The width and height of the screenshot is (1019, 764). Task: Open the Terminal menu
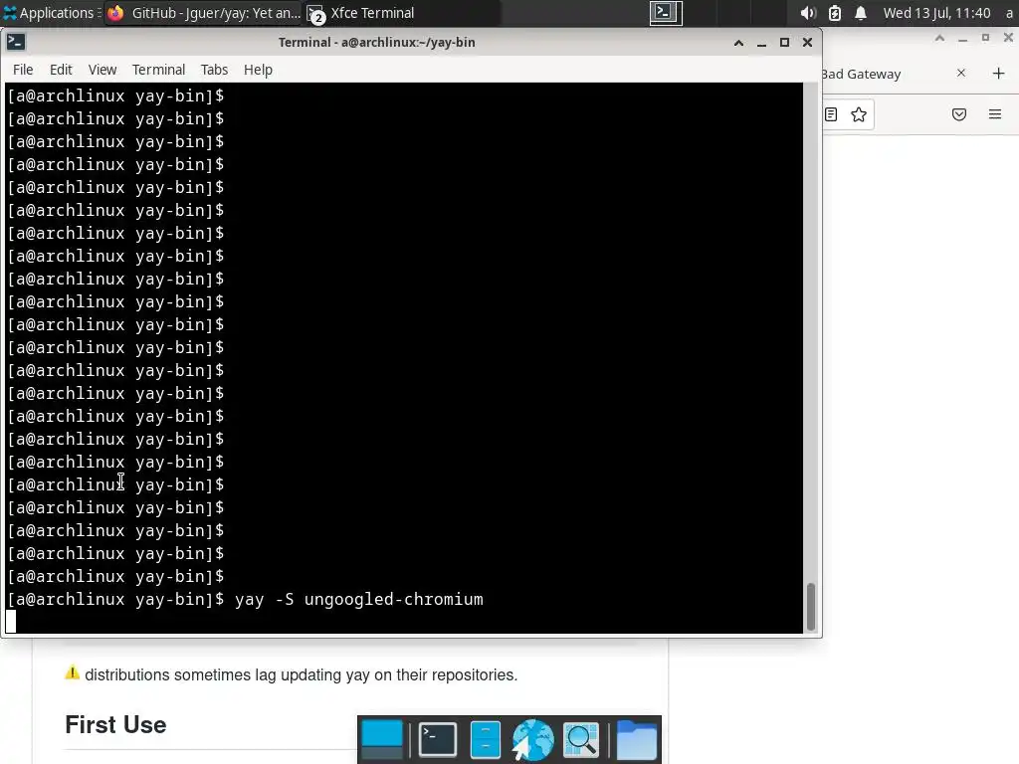[158, 70]
